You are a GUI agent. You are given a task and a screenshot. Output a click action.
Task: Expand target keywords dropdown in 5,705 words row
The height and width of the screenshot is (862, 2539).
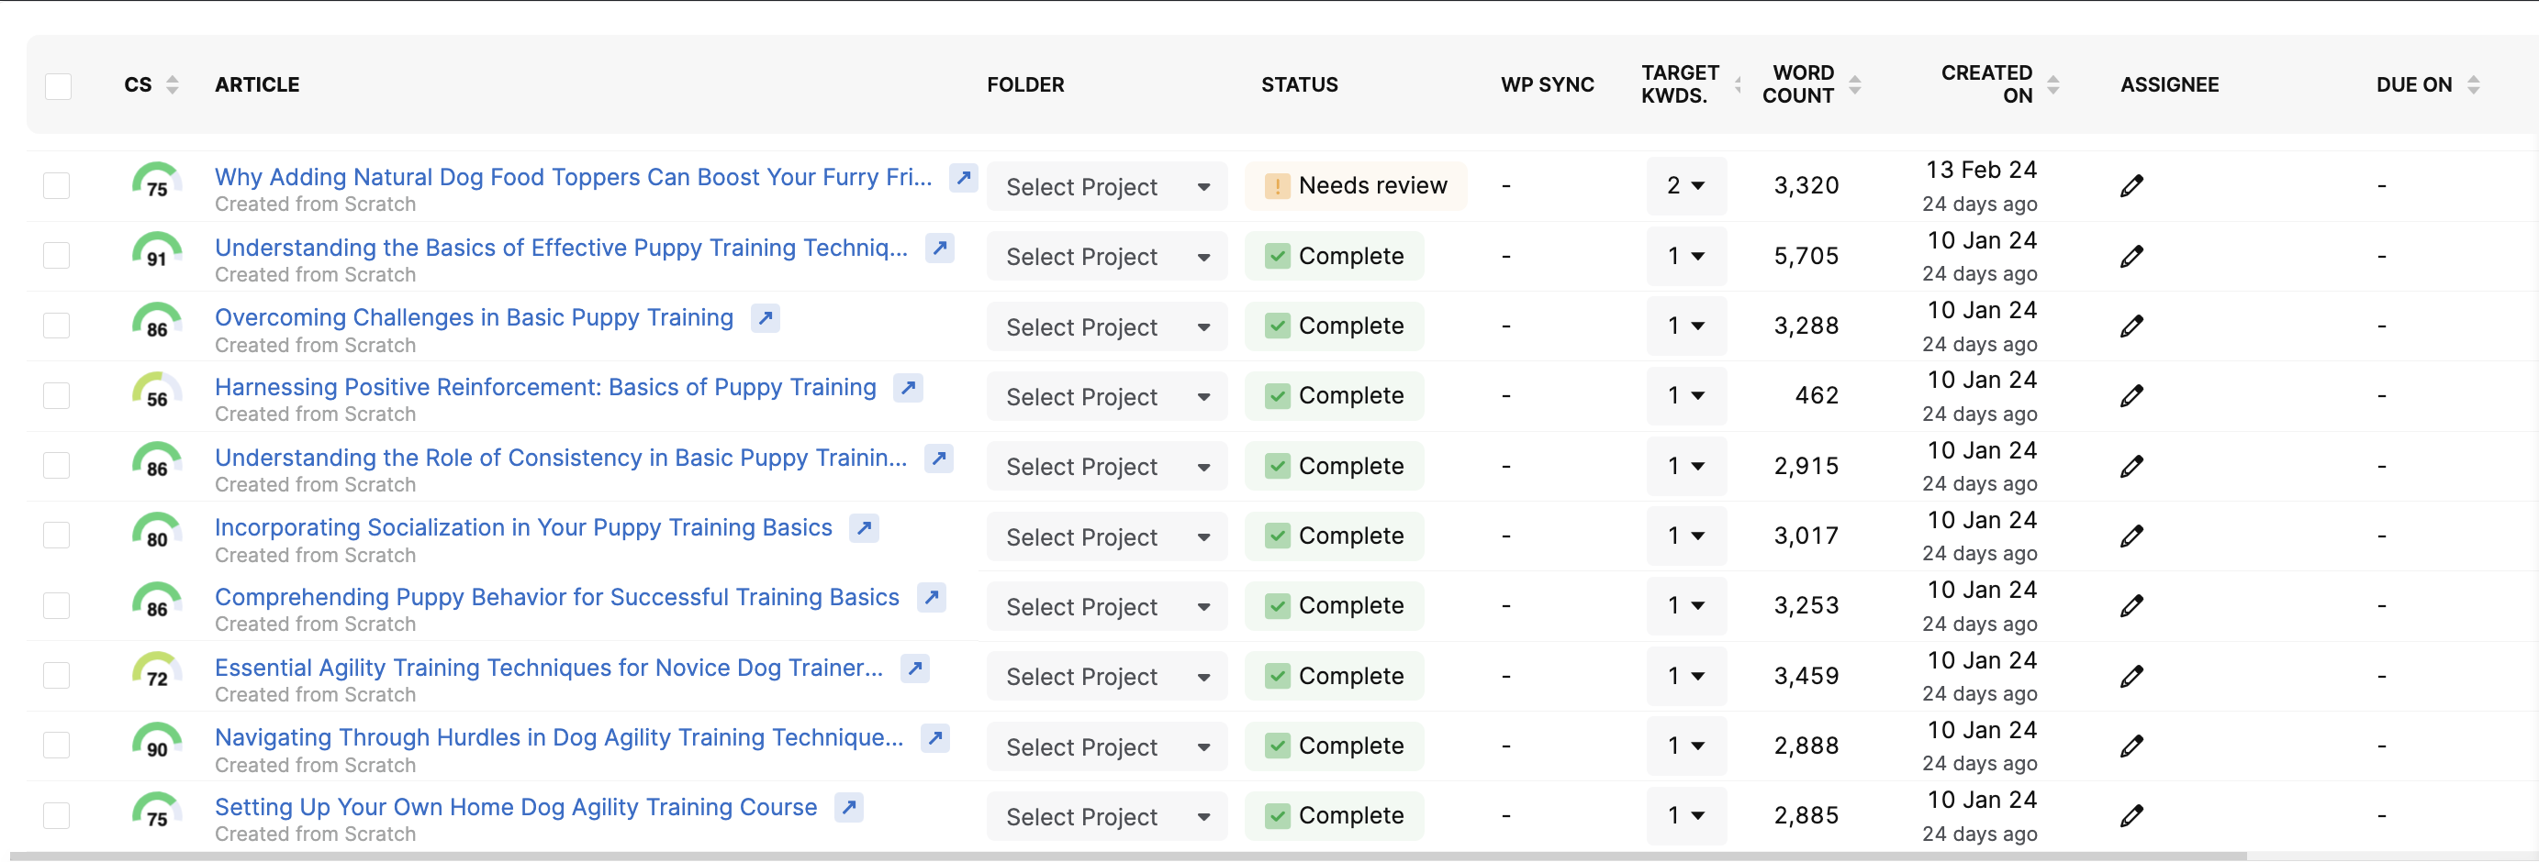pyautogui.click(x=1685, y=255)
